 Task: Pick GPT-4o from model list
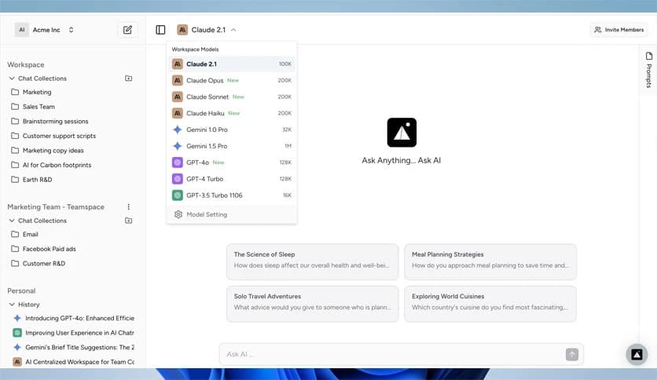point(232,163)
